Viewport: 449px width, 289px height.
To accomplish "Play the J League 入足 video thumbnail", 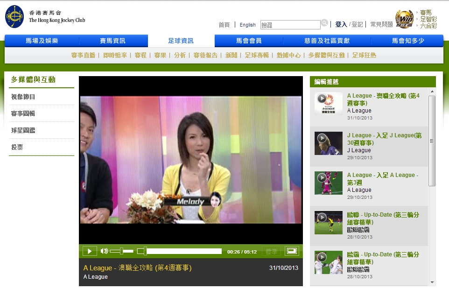I will coord(328,143).
